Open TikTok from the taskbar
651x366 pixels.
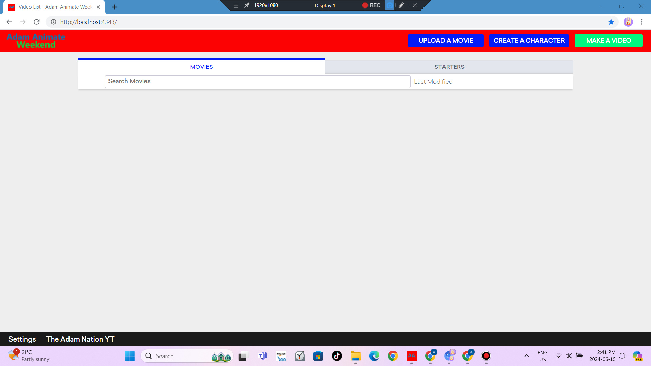coord(337,356)
